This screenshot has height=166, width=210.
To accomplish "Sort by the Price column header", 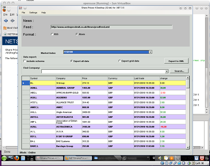I will (x=94, y=79).
